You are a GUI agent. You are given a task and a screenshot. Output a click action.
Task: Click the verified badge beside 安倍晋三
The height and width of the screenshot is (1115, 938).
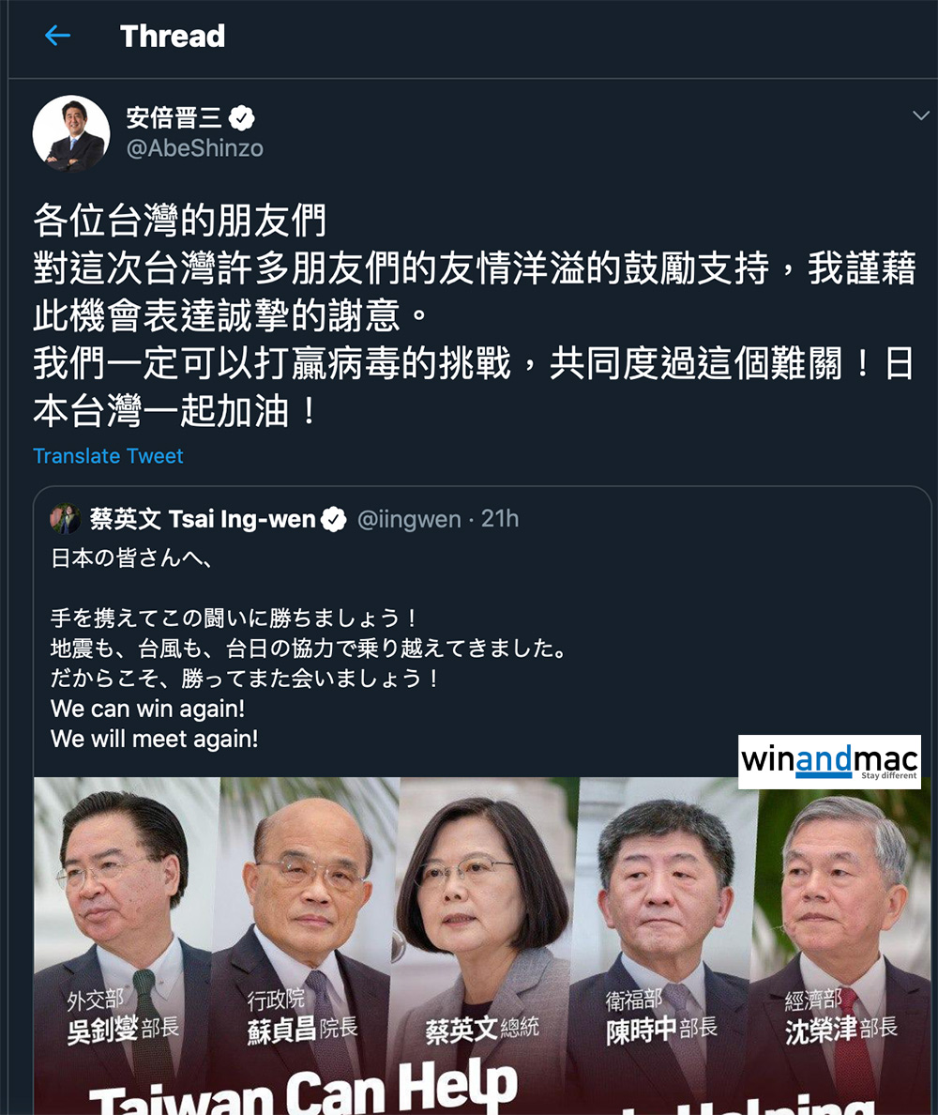pyautogui.click(x=242, y=118)
